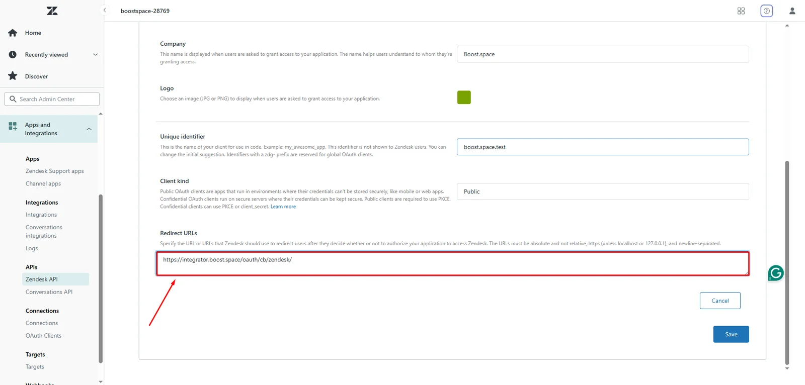Open the Discover page
Image resolution: width=805 pixels, height=385 pixels.
tap(36, 77)
